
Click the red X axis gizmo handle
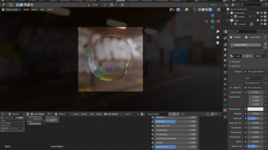[219, 21]
